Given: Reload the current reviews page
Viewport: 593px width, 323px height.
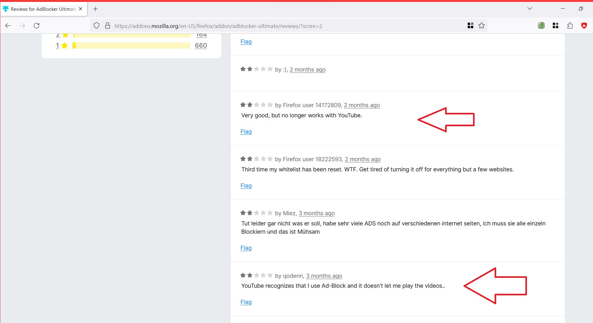Looking at the screenshot, I should [37, 26].
